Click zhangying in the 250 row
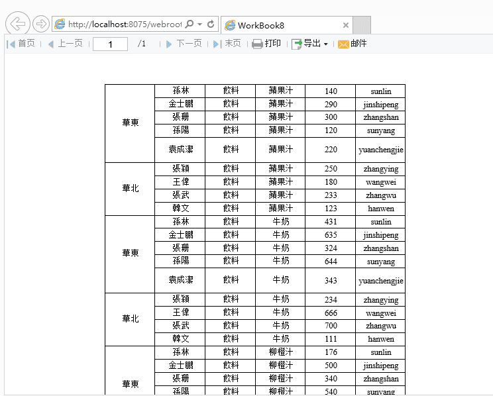Screen dimensions: 493x396 point(381,170)
